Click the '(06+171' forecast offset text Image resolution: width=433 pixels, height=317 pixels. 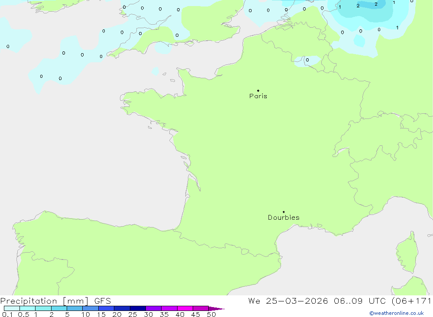pos(412,301)
